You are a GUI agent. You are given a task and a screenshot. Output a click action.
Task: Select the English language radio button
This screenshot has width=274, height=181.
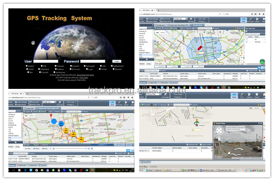[27, 66]
